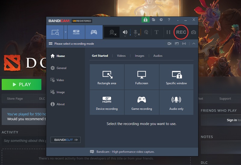Screen dimensions: 241x165
Task: Toggle mouse click effects icon
Action: point(146,32)
